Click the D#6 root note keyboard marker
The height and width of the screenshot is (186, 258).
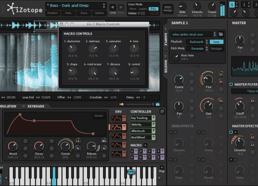[131, 172]
